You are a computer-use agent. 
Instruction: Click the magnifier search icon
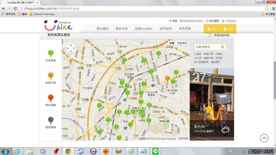pyautogui.click(x=223, y=47)
